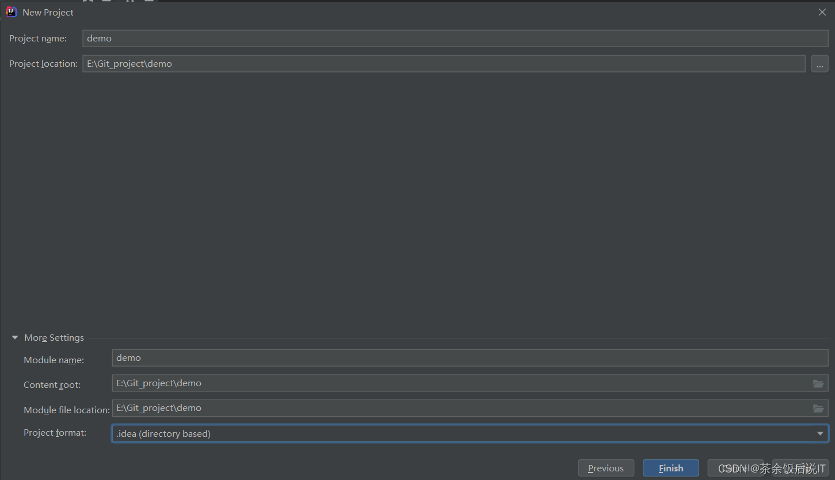Open folder browser for Content root

(x=818, y=383)
